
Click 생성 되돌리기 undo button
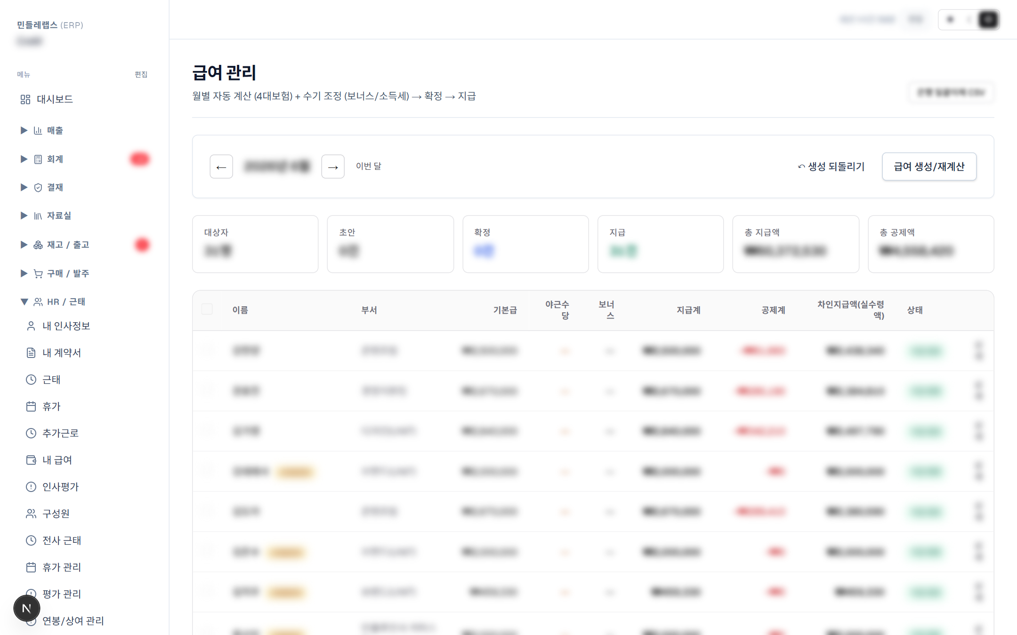click(831, 167)
